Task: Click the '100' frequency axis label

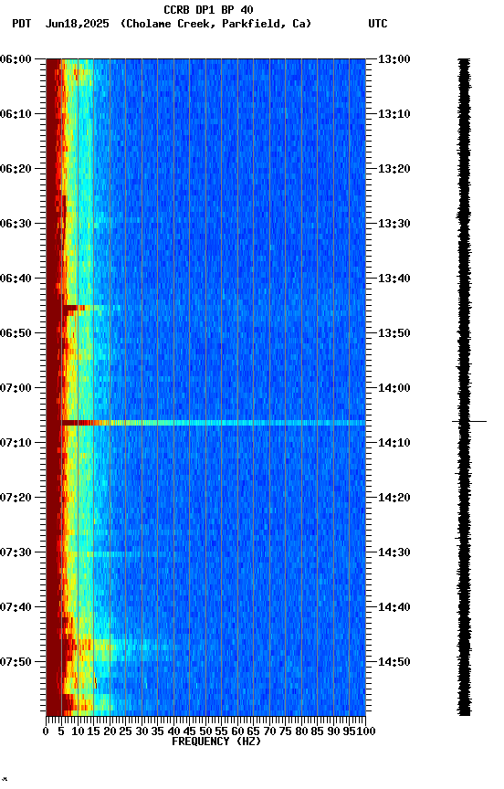Action: (366, 731)
